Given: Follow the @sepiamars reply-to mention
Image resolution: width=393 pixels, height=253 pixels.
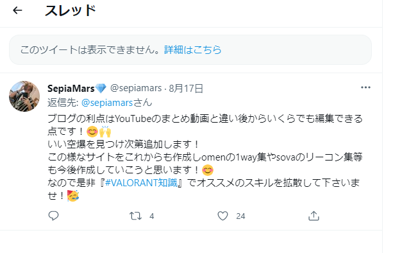Looking at the screenshot, I should [x=107, y=103].
